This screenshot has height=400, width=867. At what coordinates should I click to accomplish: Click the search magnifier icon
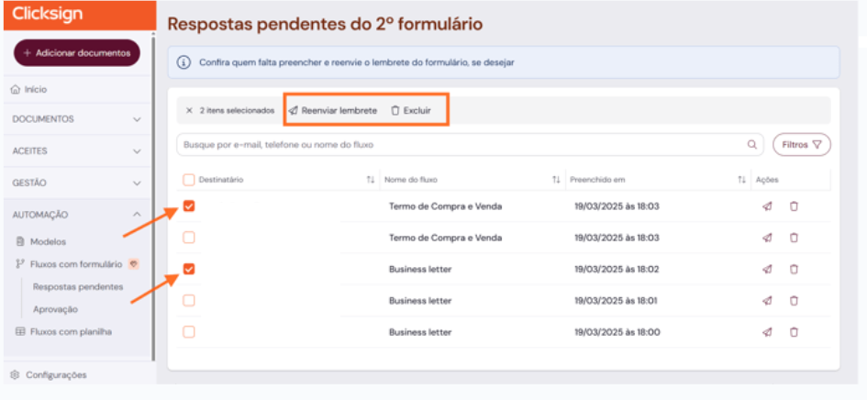coord(752,144)
